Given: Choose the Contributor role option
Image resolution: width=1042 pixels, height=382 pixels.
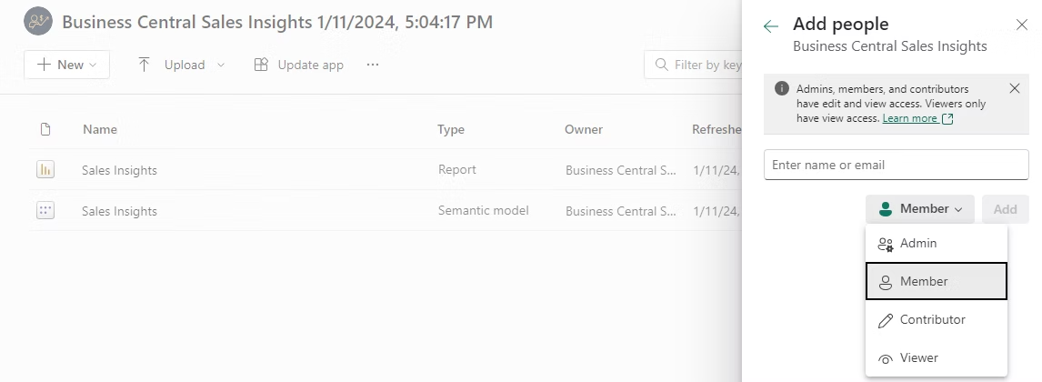Looking at the screenshot, I should [x=932, y=320].
